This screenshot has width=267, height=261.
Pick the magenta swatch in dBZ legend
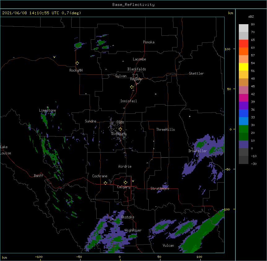pos(243,98)
